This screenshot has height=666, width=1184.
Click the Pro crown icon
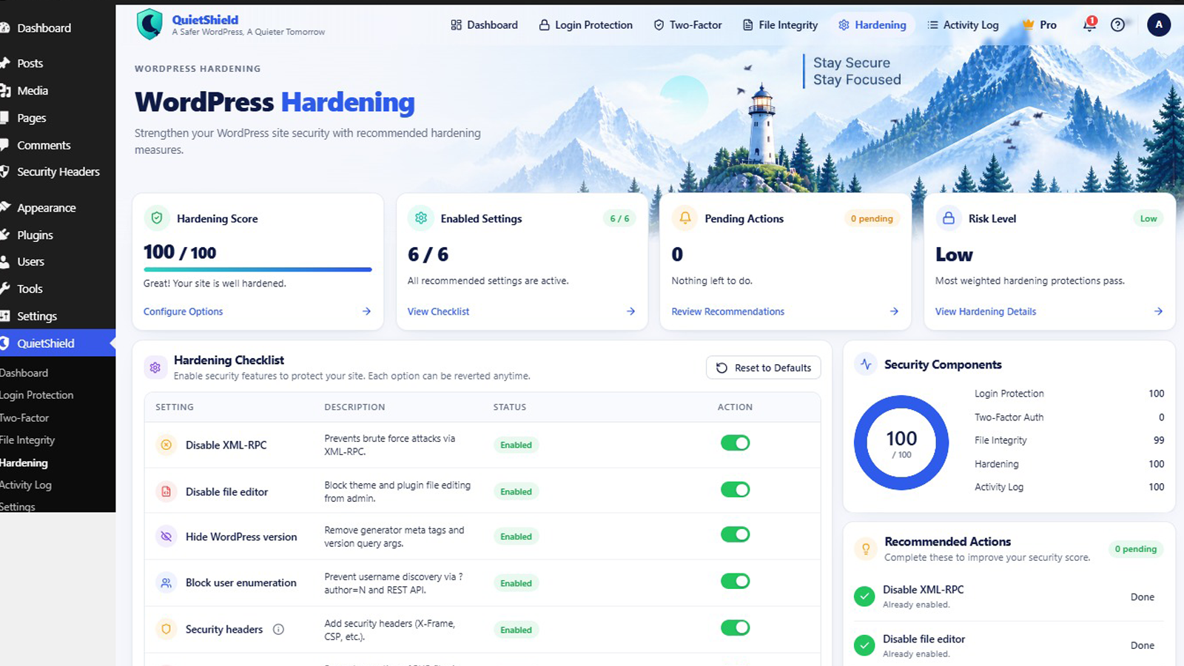[1028, 24]
